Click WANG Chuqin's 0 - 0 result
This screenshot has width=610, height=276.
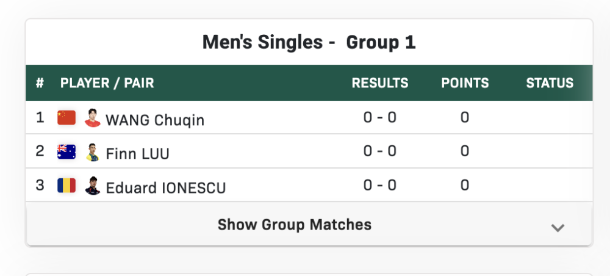pyautogui.click(x=380, y=117)
